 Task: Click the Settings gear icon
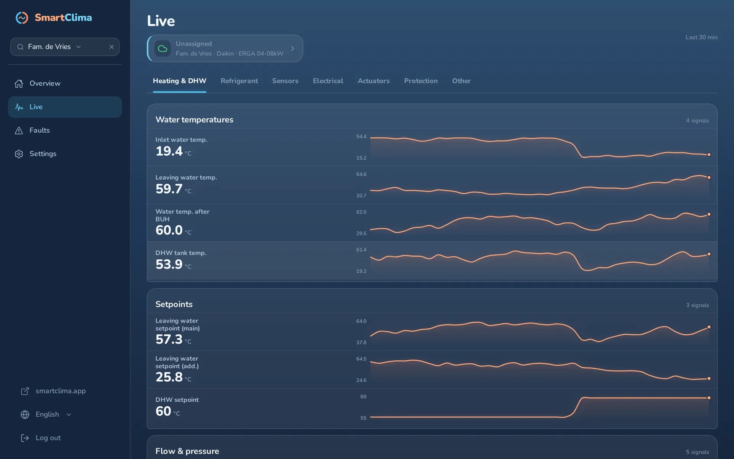pos(19,154)
